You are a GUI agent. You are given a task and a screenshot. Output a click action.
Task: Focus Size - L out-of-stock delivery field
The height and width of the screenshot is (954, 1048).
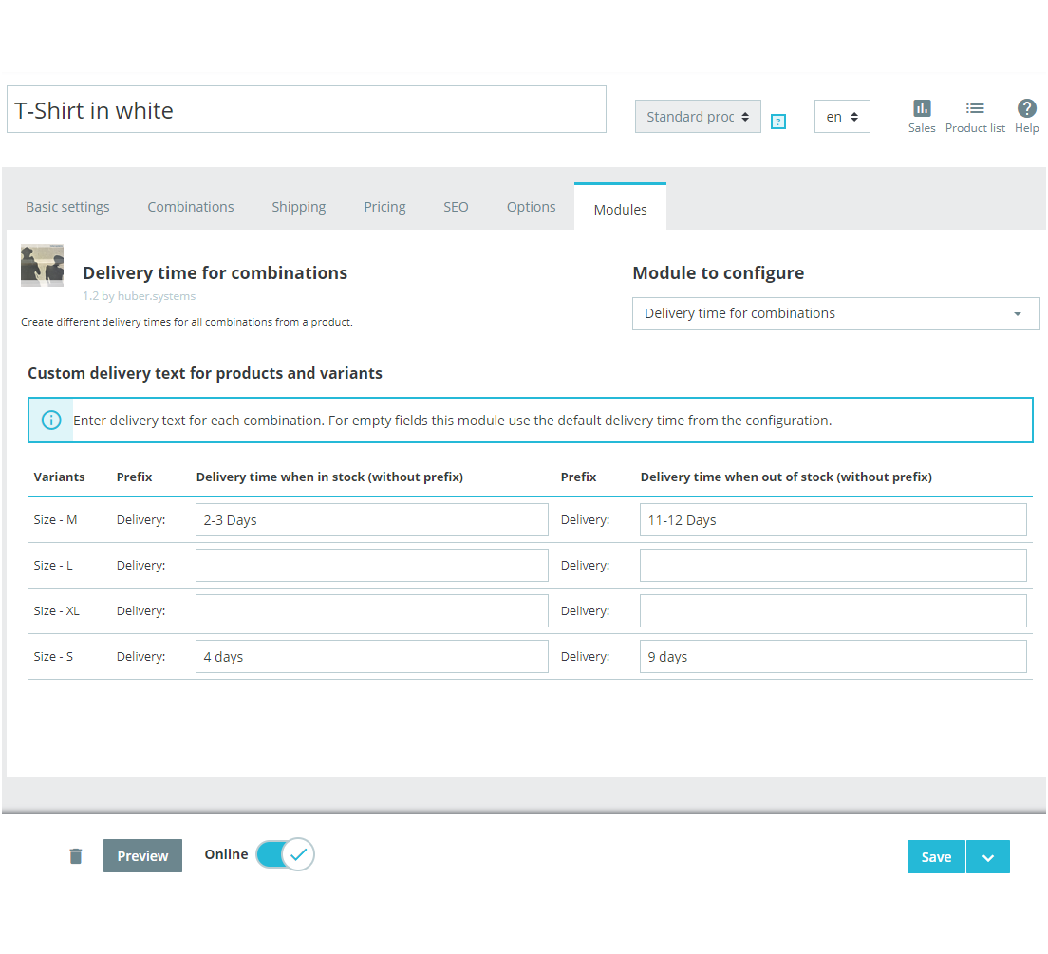click(x=833, y=566)
